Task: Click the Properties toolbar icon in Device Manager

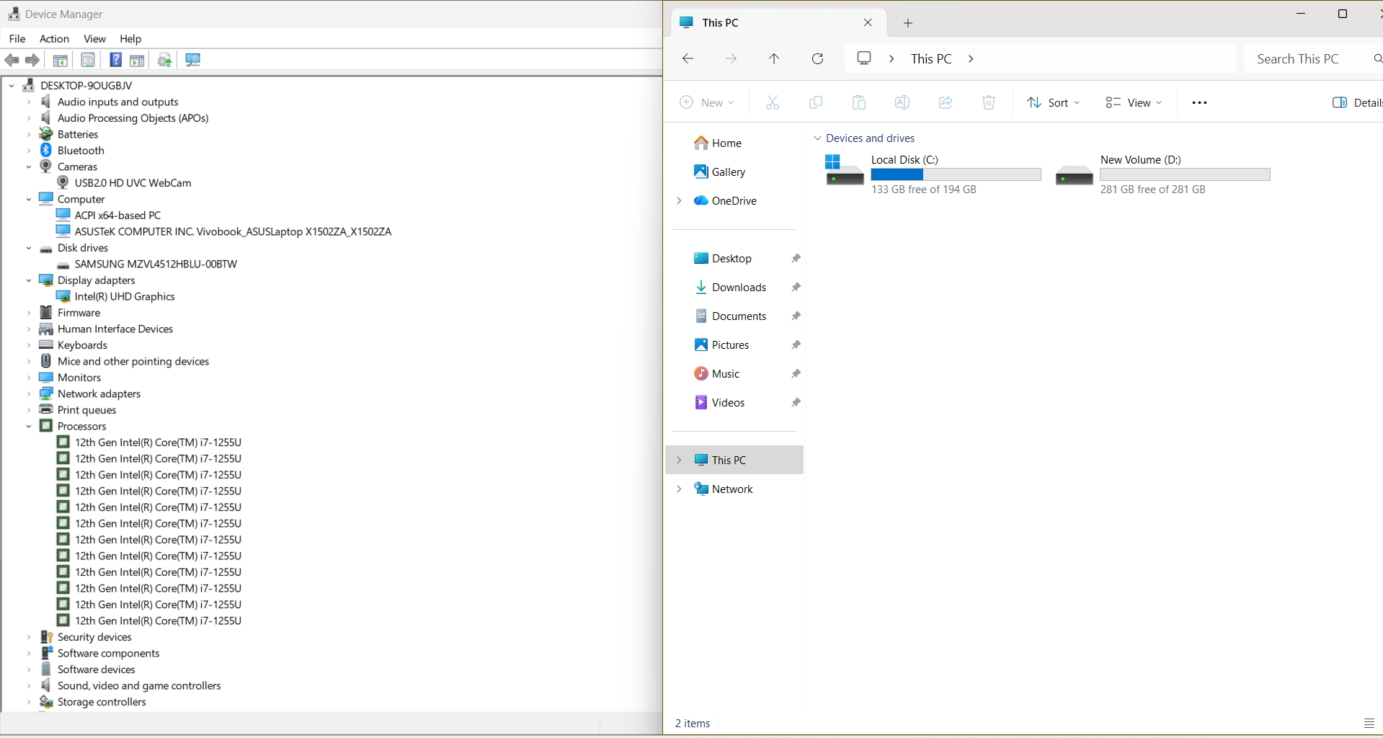Action: click(88, 60)
